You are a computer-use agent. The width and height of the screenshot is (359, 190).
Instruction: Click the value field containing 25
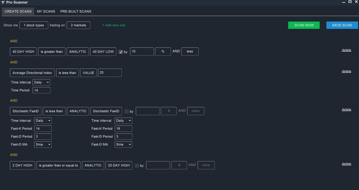pos(110,73)
